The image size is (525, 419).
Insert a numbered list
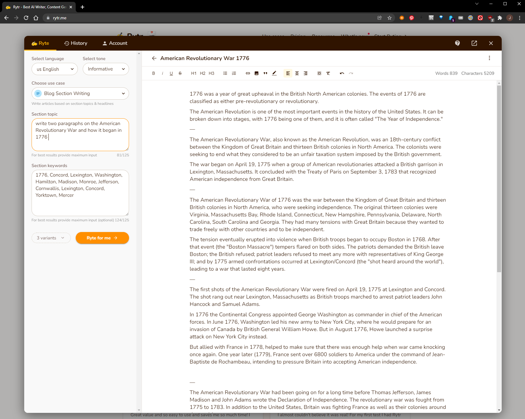[x=234, y=73]
